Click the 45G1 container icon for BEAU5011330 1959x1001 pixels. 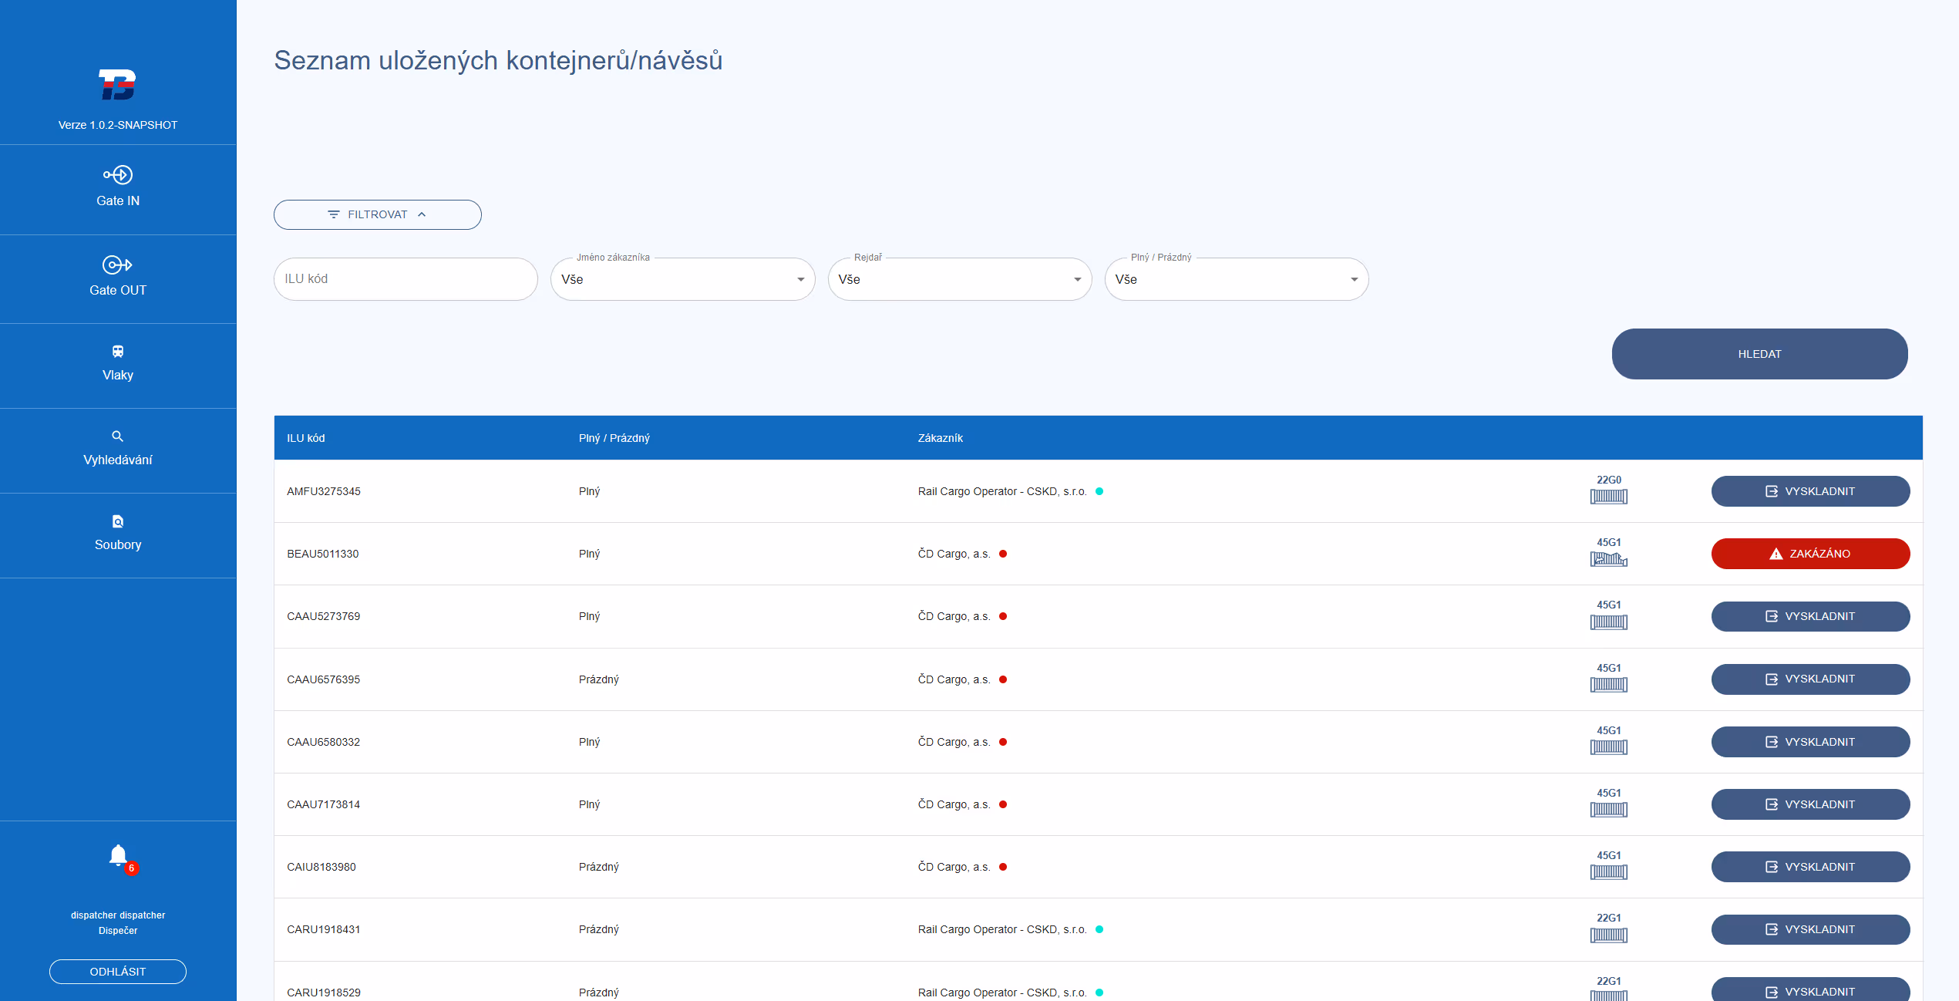(x=1609, y=558)
